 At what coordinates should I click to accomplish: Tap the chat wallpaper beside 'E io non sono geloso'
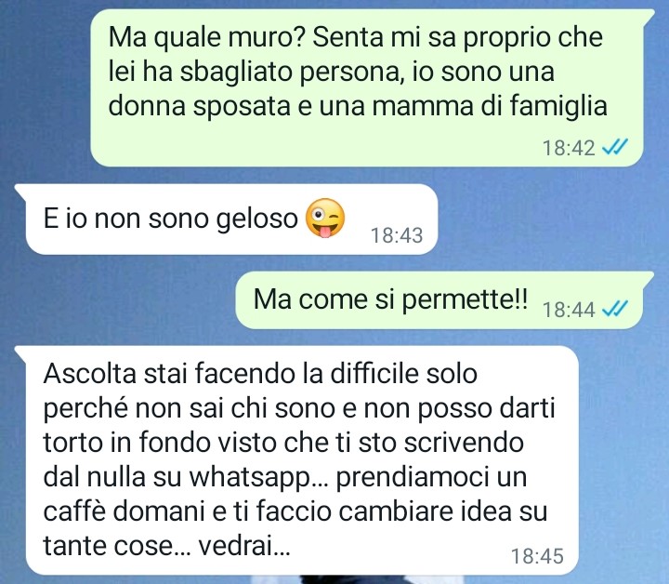point(550,219)
